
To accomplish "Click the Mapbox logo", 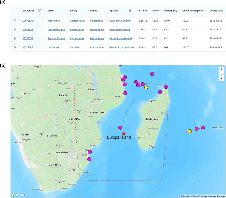I will (x=19, y=195).
